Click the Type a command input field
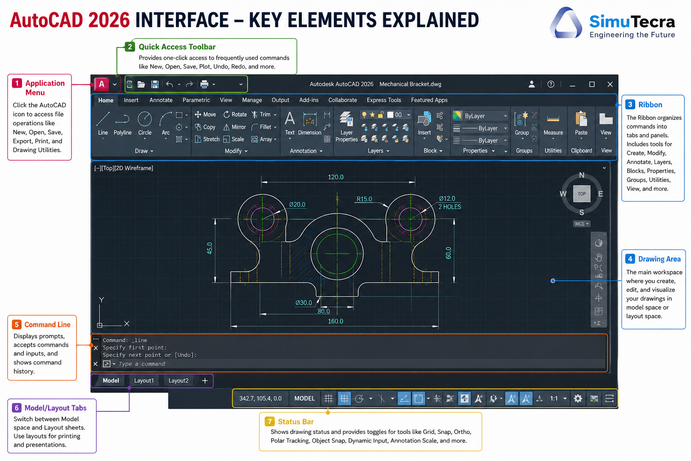Screen dimensions: 691x461 [x=354, y=364]
